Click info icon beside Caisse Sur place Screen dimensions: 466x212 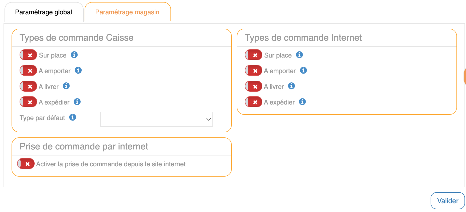[74, 55]
